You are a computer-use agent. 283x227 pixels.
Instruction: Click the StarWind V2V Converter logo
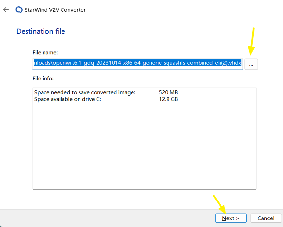(19, 10)
